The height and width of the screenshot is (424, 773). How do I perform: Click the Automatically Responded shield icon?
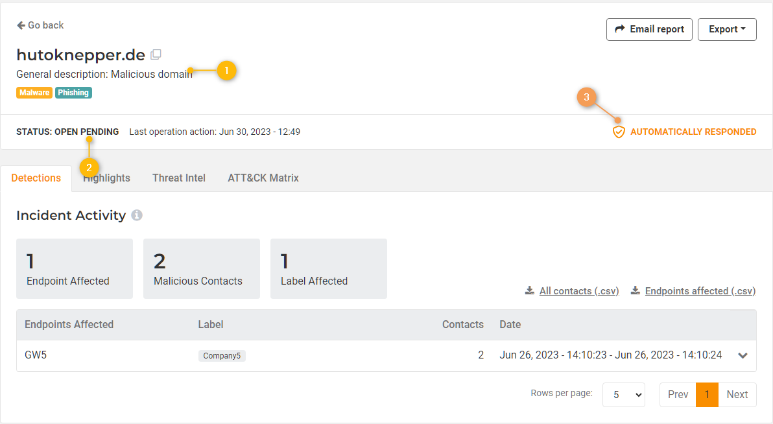coord(619,132)
